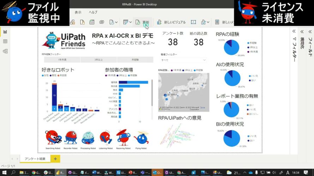Click the 福岡県 bar in workplace chart
The image size is (314, 176).
point(133,82)
